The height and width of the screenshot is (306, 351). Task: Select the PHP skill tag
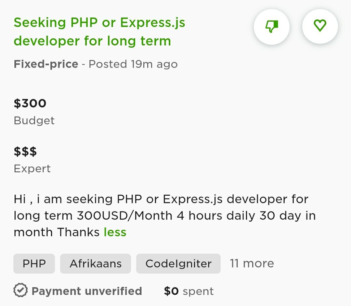(34, 263)
